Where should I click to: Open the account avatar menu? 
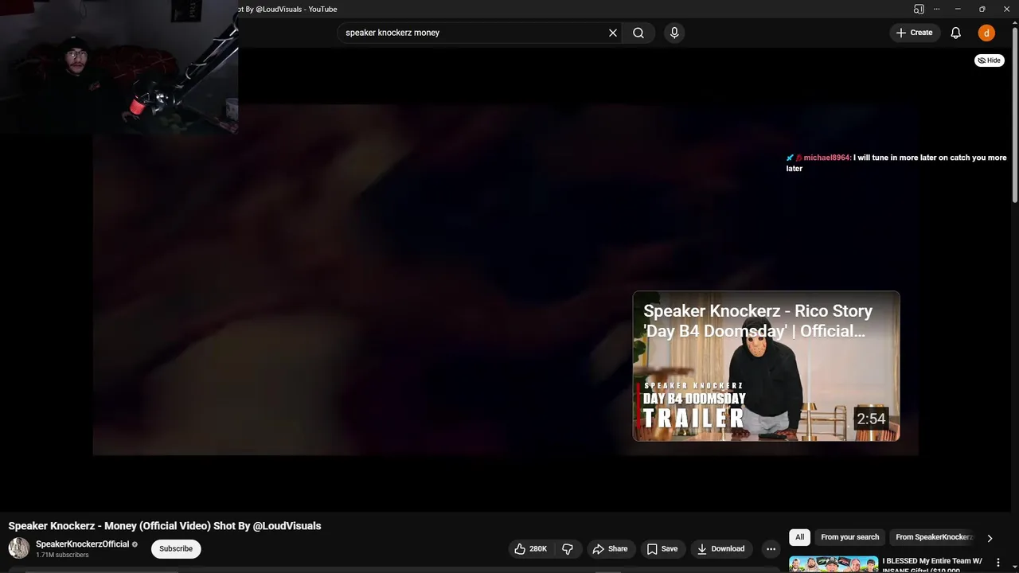pos(986,33)
